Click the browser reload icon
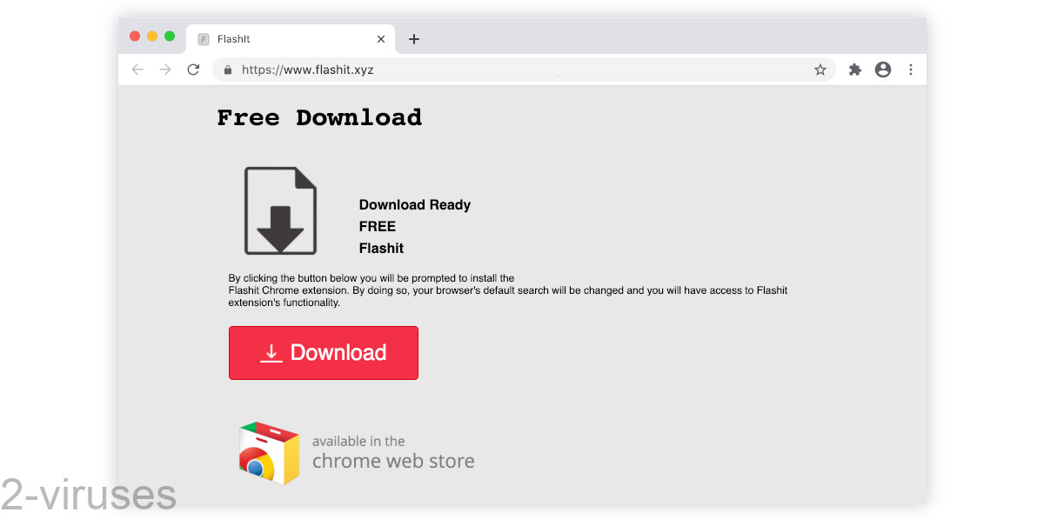 click(x=193, y=70)
